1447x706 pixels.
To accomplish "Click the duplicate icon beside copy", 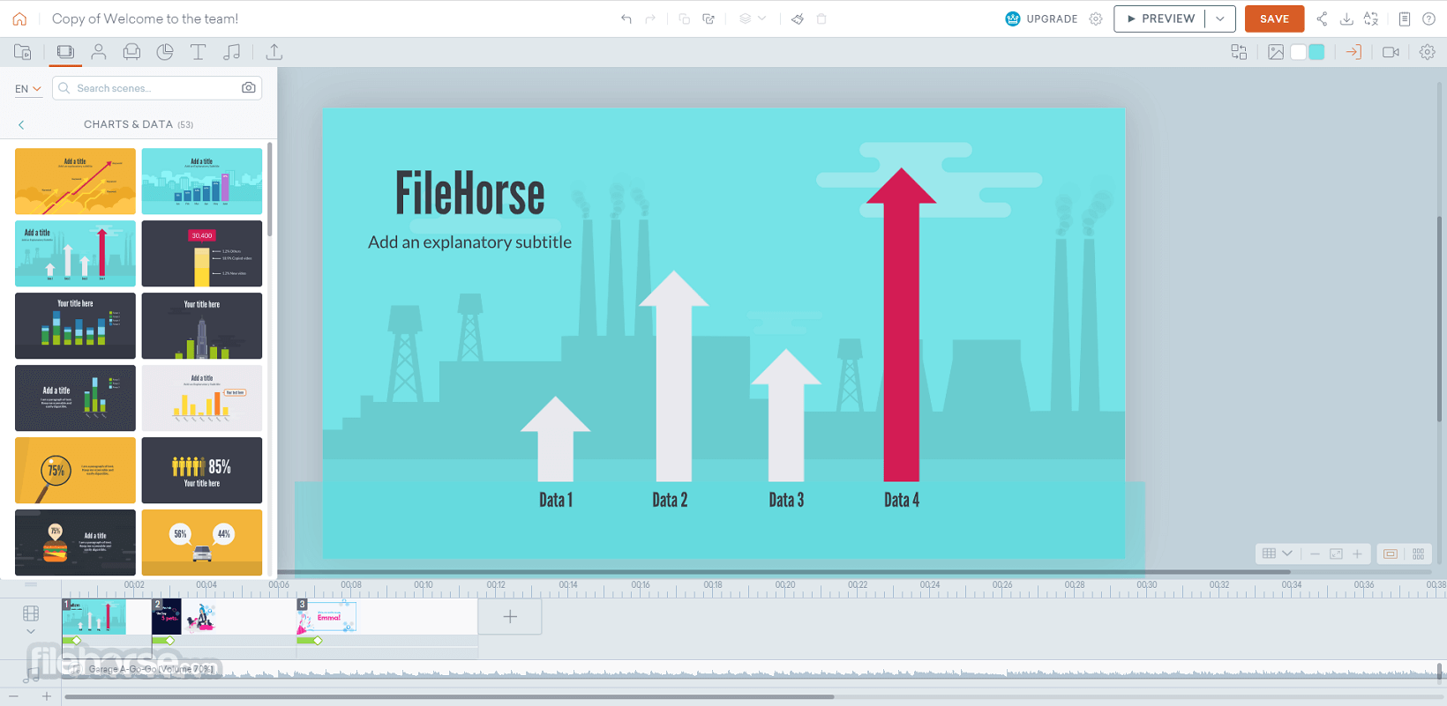I will coord(709,19).
